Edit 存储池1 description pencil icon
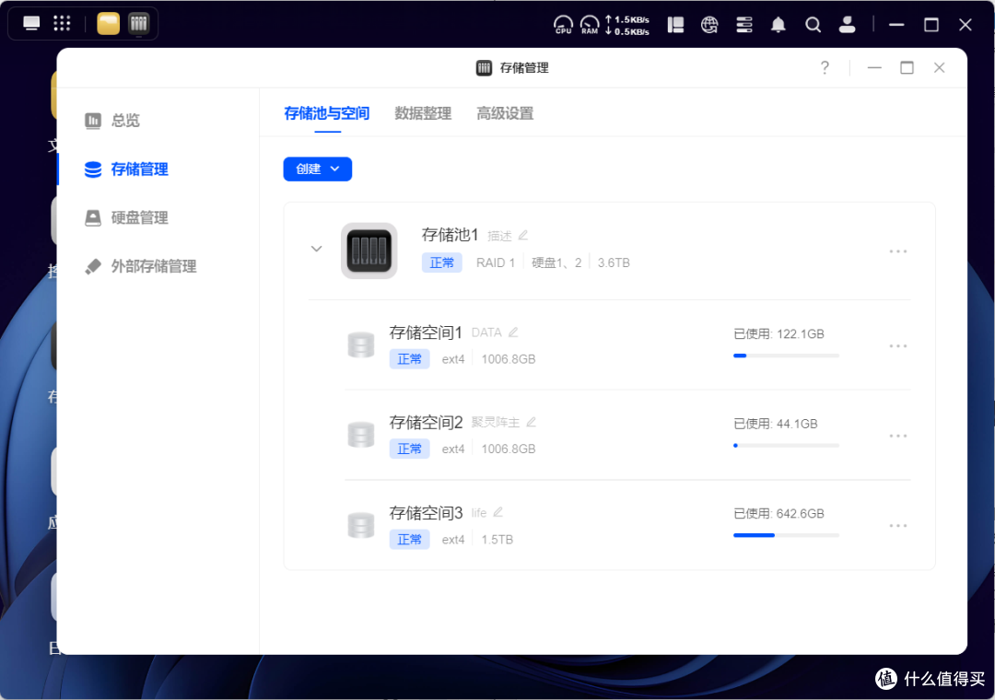The width and height of the screenshot is (995, 700). click(523, 236)
